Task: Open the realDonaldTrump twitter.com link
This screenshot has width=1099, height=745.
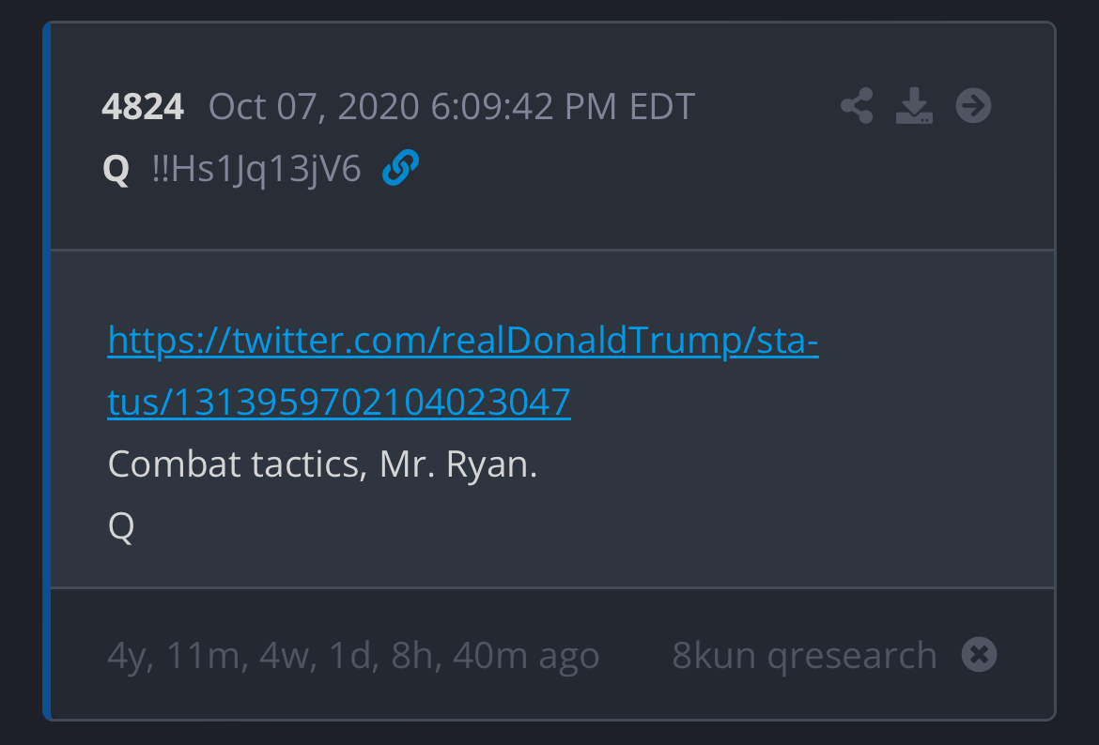Action: click(x=463, y=342)
